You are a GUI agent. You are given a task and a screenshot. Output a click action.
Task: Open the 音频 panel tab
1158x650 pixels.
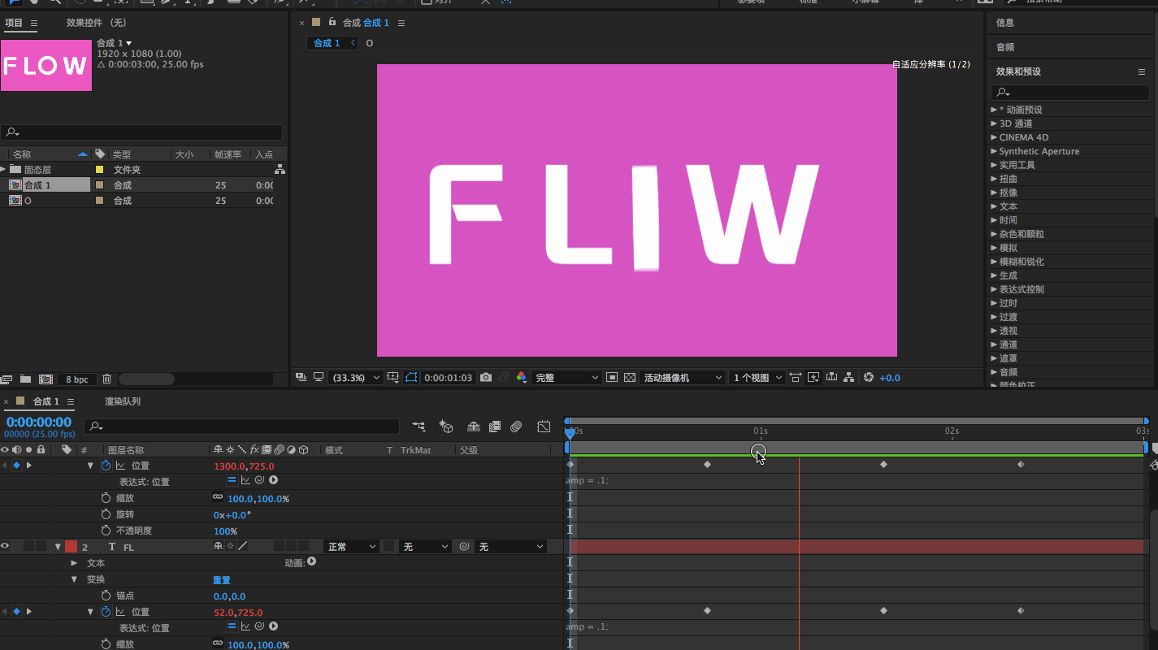click(x=1005, y=47)
